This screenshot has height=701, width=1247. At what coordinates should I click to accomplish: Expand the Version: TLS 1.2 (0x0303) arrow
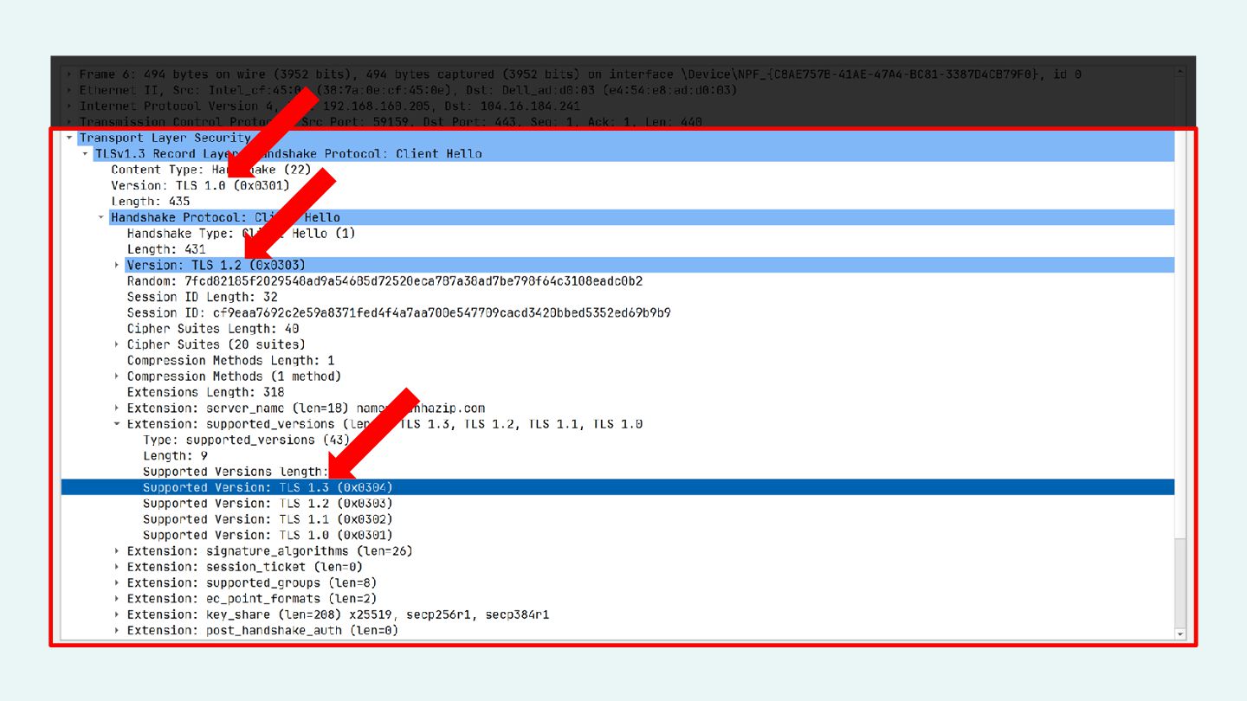117,265
